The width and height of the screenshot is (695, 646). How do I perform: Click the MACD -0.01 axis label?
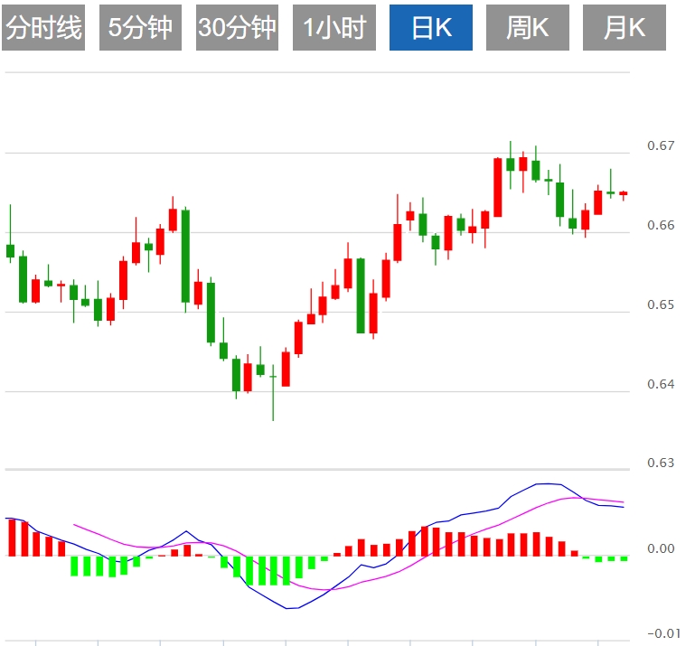[x=660, y=633]
